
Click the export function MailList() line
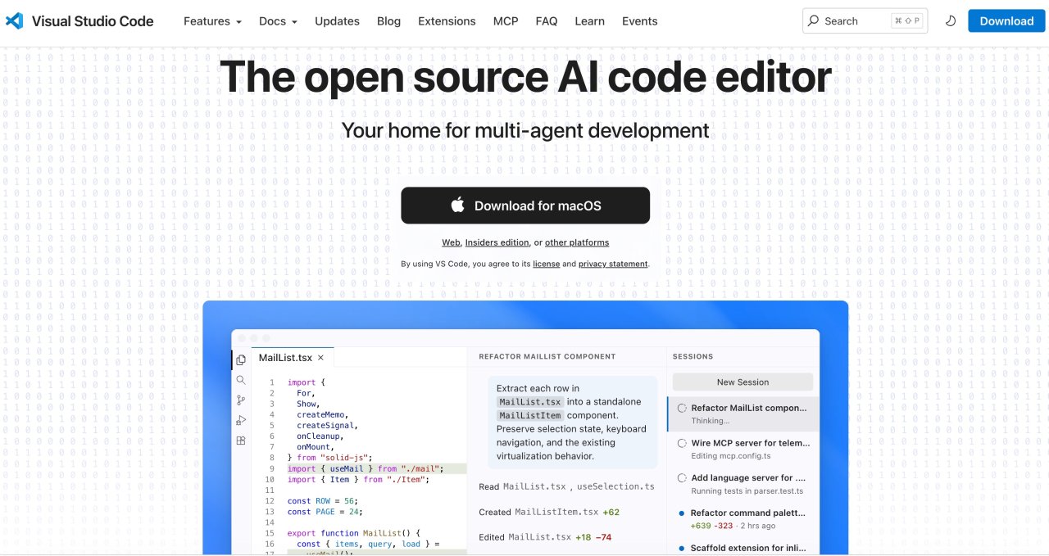[353, 533]
